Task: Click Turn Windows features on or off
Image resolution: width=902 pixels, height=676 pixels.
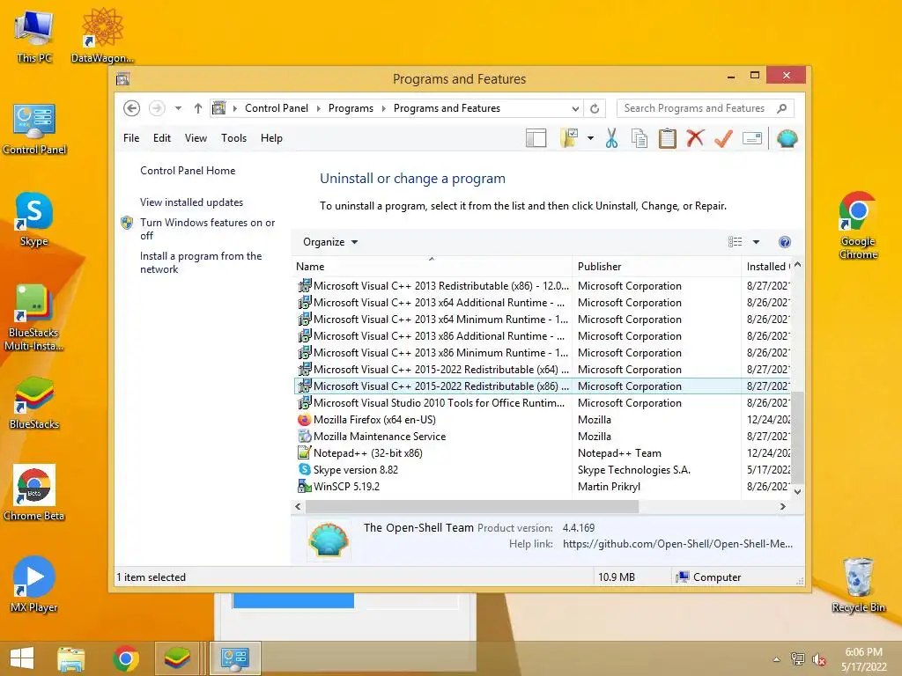Action: coord(207,229)
